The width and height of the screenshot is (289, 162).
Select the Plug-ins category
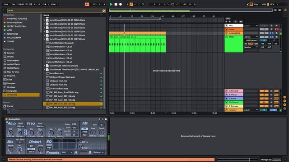(x=11, y=76)
